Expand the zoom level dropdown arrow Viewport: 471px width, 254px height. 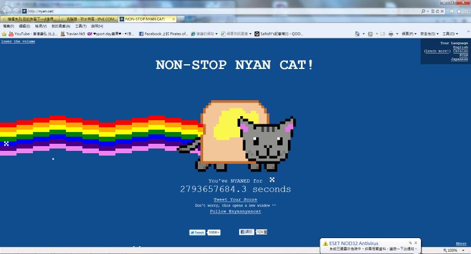tap(463, 250)
